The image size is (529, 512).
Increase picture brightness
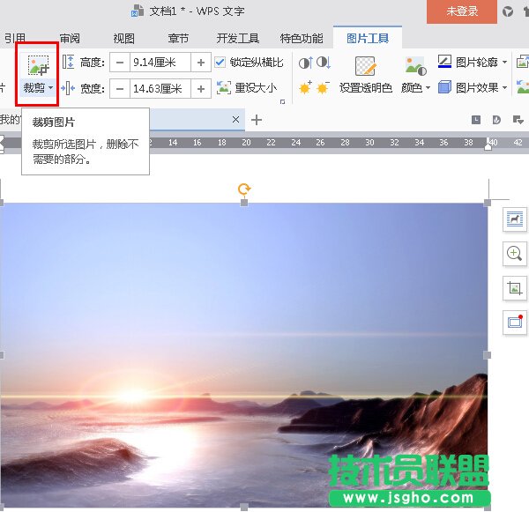306,88
